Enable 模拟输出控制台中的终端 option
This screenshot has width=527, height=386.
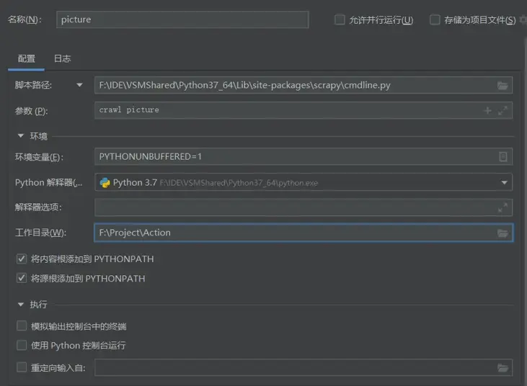coord(22,326)
